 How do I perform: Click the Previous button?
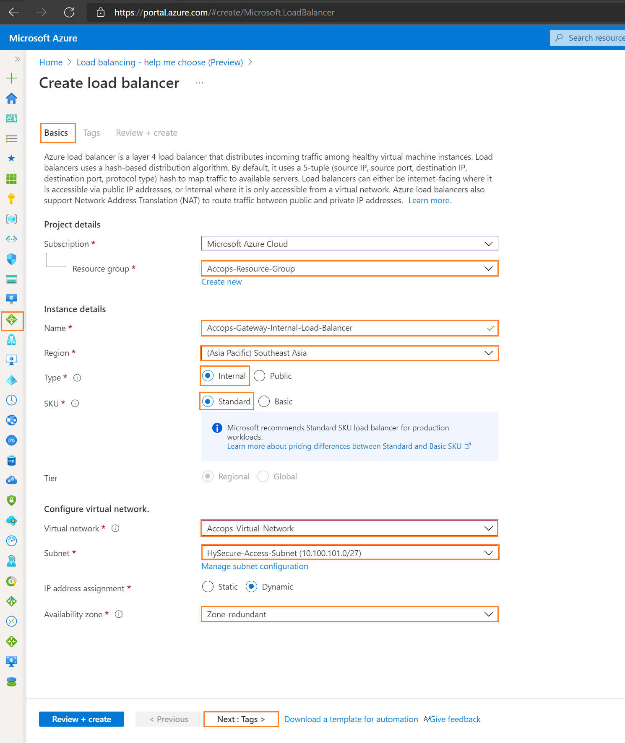(x=169, y=719)
